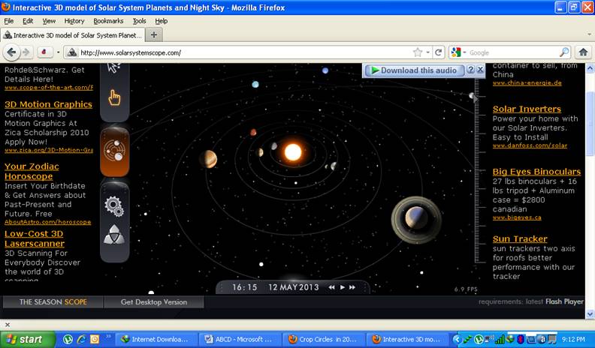Open the search engine dropdown next to Google
The width and height of the screenshot is (595, 348).
458,52
